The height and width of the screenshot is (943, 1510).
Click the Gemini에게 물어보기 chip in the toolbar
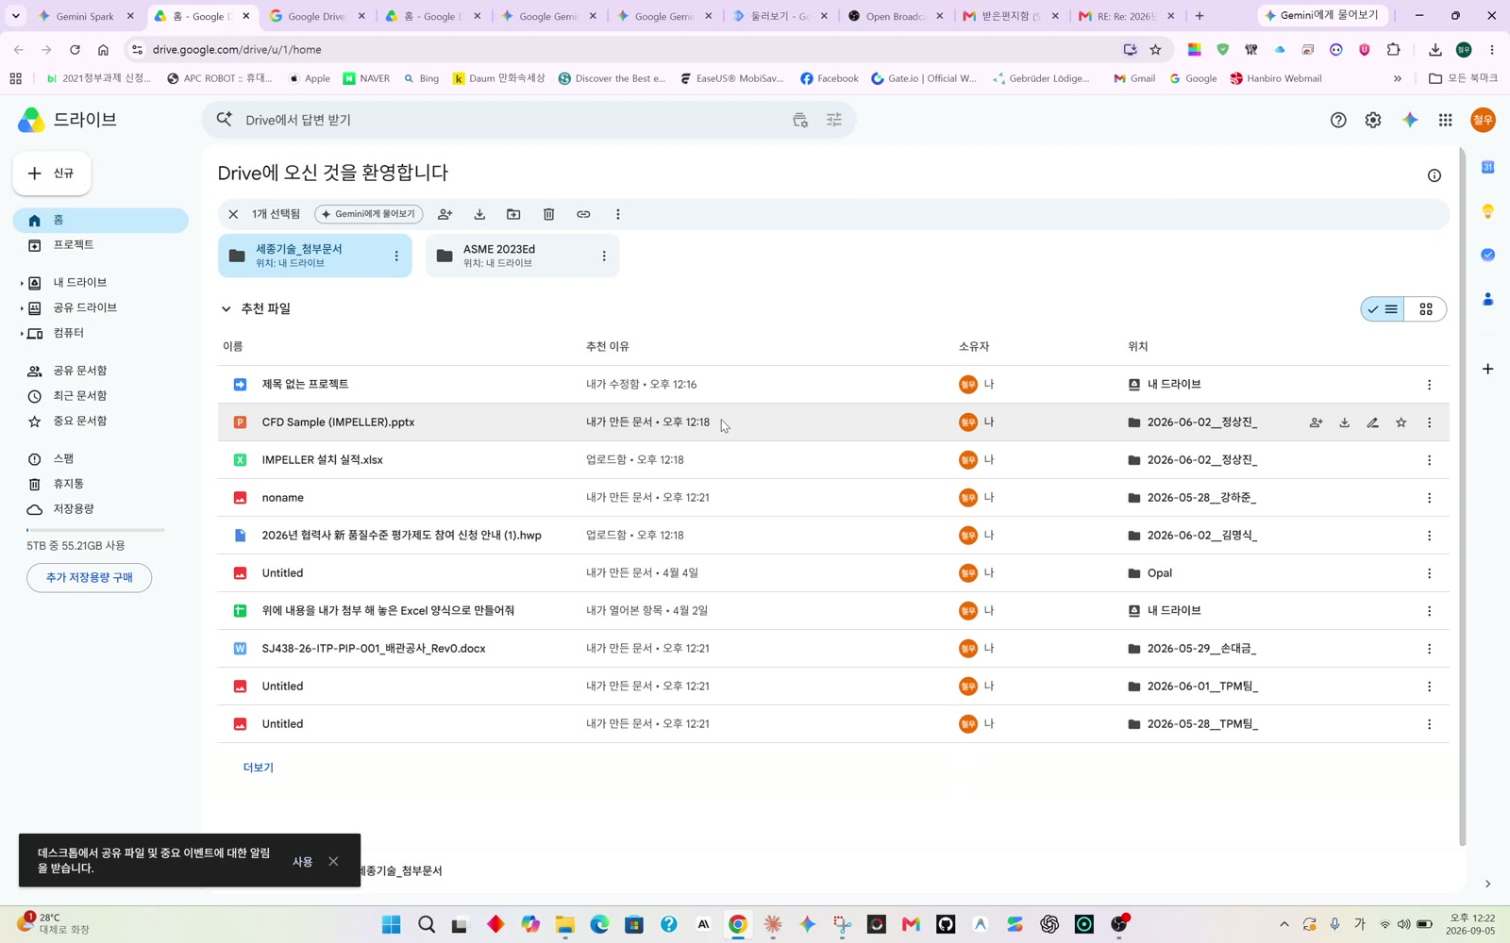369,214
